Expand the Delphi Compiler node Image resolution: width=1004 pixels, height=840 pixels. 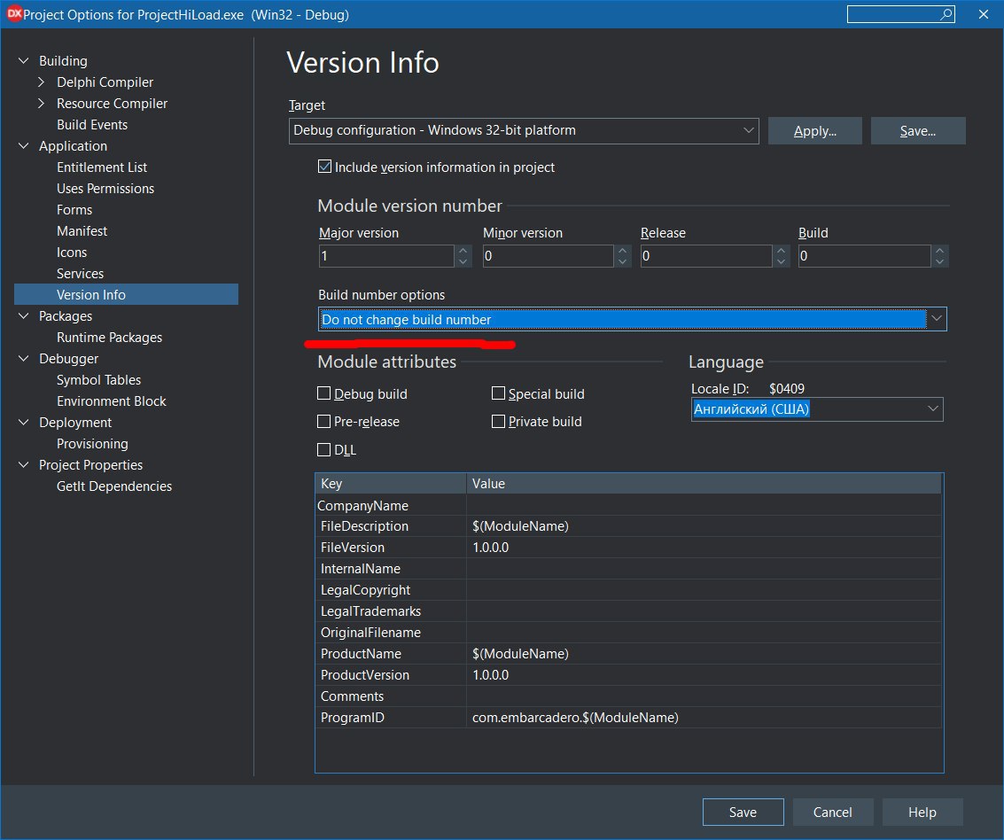pos(42,82)
